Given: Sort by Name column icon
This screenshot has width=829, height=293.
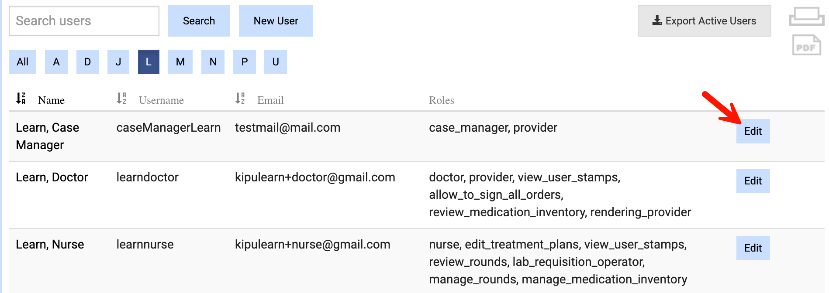Looking at the screenshot, I should (x=21, y=99).
